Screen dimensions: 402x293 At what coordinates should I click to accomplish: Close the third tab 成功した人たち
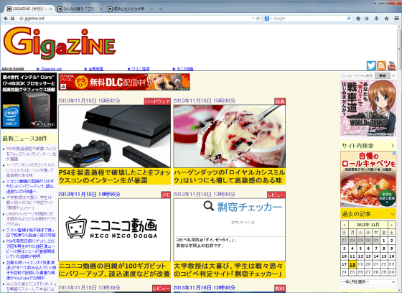tap(151, 9)
